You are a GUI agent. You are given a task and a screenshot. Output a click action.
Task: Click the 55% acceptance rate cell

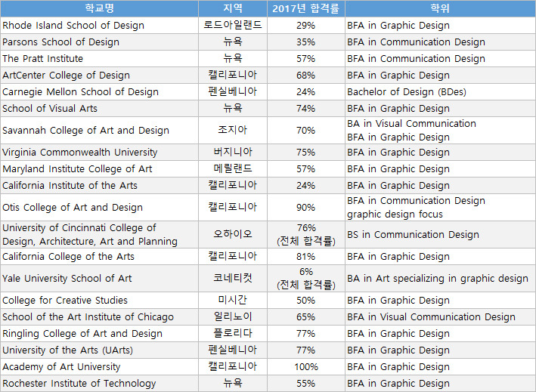point(306,384)
